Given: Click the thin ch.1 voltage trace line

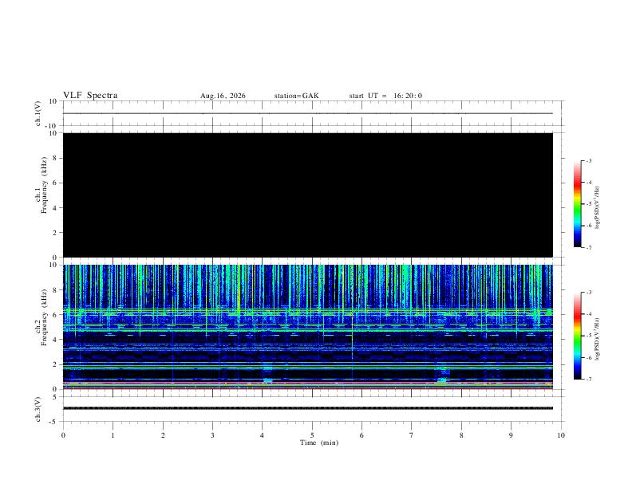Looking at the screenshot, I should pyautogui.click(x=308, y=113).
